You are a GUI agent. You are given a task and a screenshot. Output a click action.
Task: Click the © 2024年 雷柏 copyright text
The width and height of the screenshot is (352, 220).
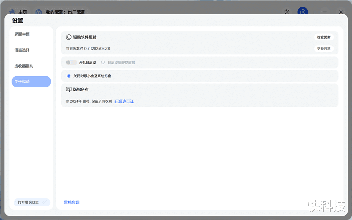(89, 101)
